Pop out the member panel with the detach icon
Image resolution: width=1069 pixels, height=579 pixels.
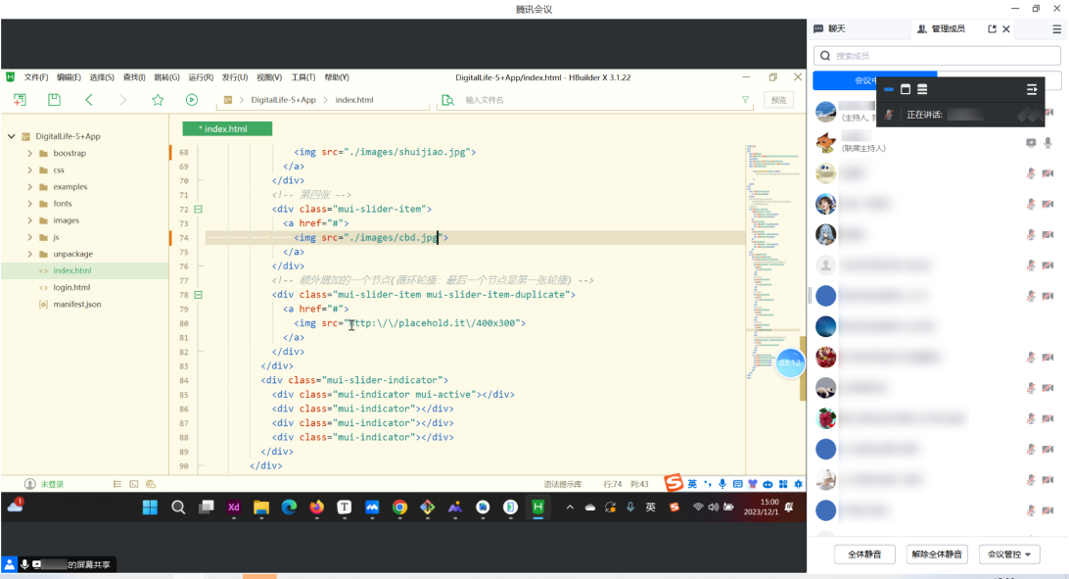tap(992, 28)
